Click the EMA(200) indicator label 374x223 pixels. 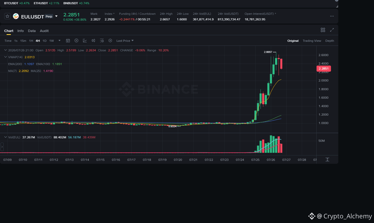pos(15,64)
